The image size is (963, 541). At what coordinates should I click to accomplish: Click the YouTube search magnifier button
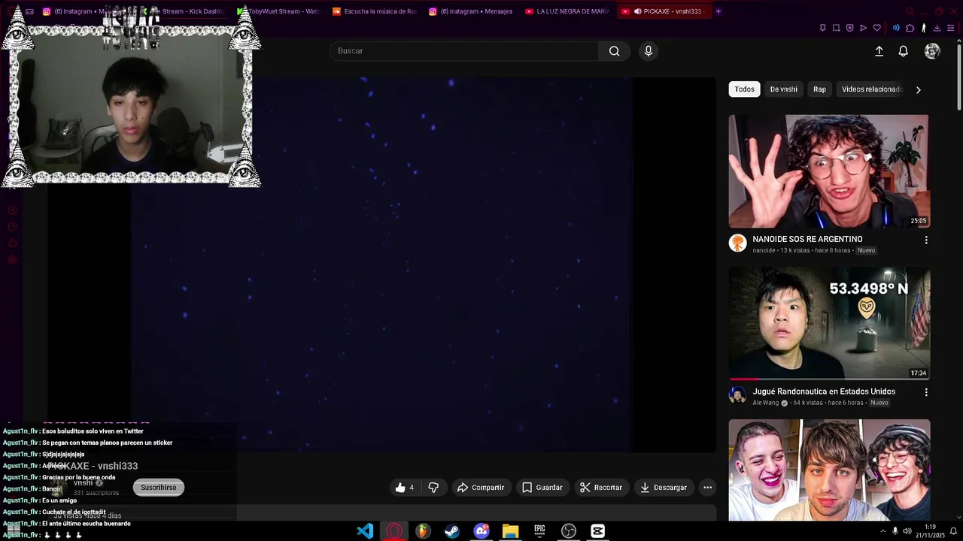tap(614, 51)
